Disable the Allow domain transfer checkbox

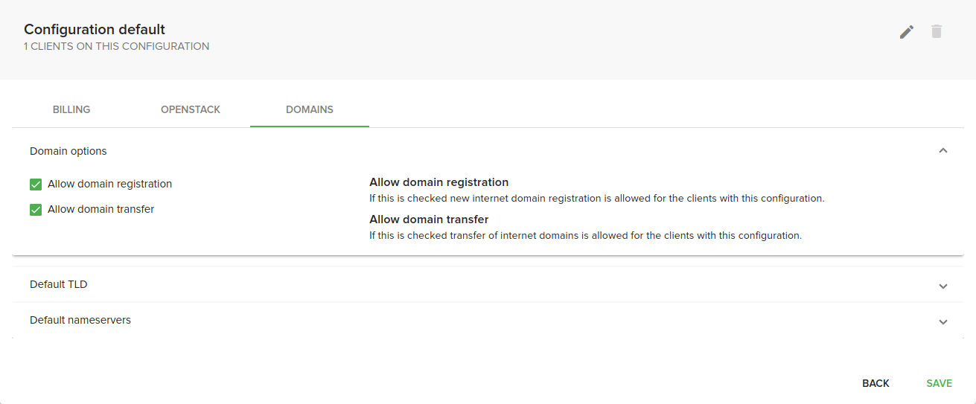pyautogui.click(x=36, y=210)
